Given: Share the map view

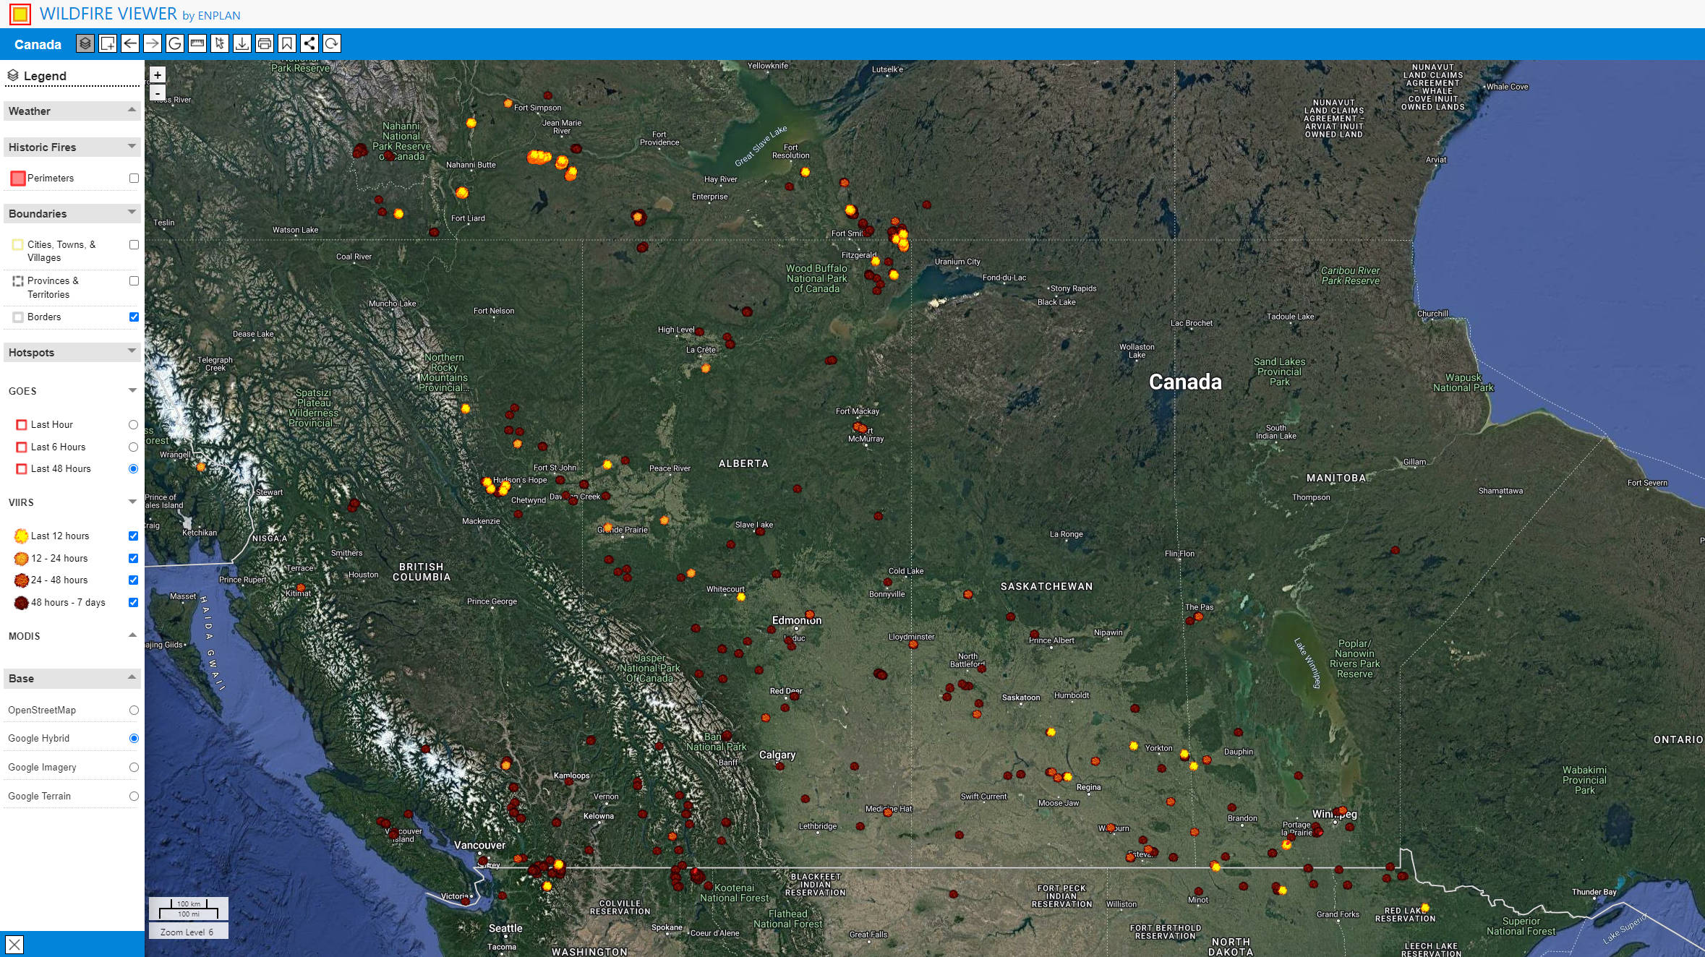Looking at the screenshot, I should tap(309, 44).
